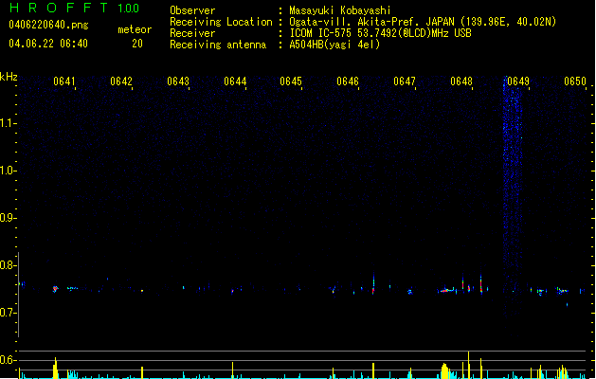Click the meteor echo cluster before 0648
This screenshot has width=596, height=379.
pyautogui.click(x=447, y=291)
